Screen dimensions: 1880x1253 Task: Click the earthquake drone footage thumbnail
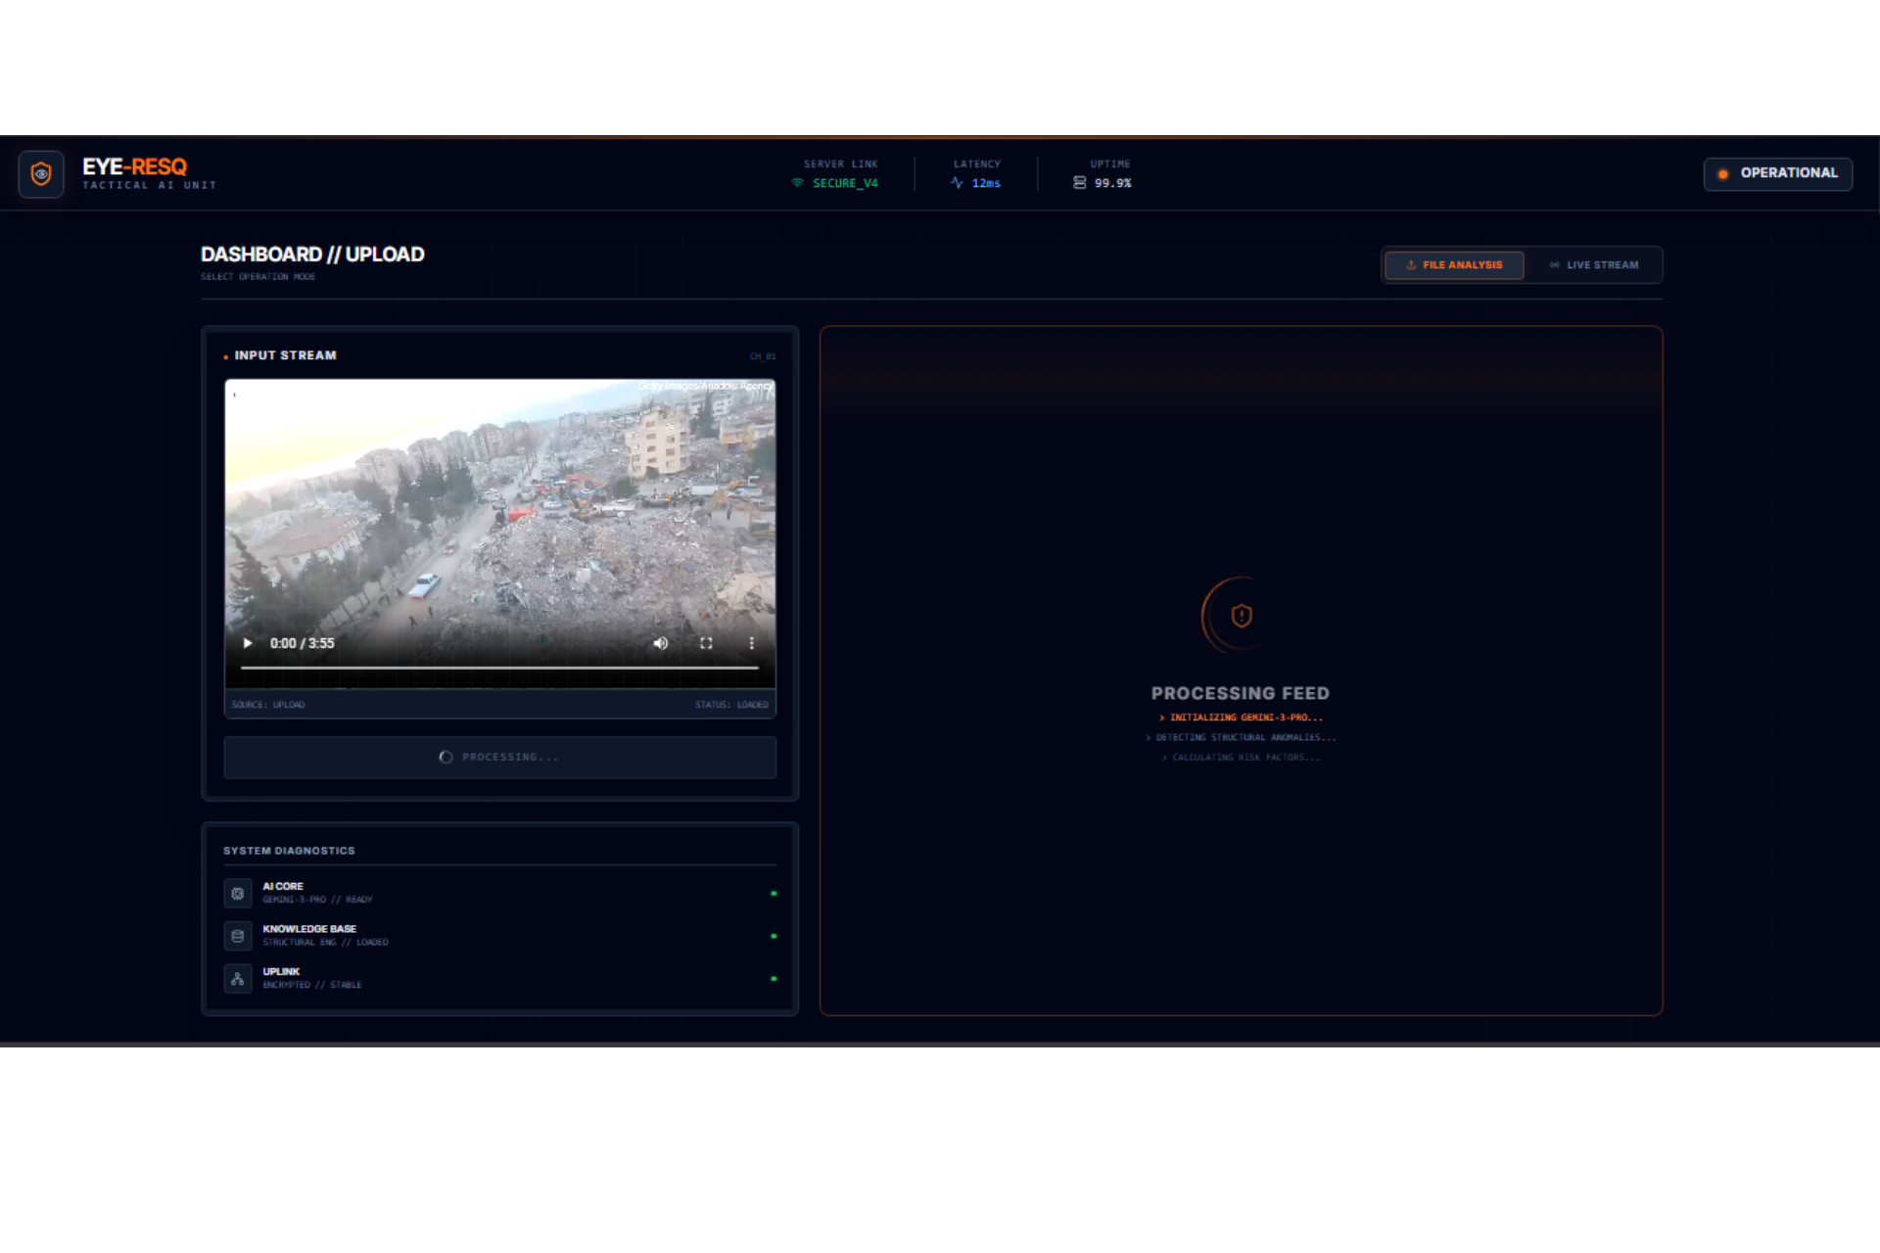click(499, 509)
